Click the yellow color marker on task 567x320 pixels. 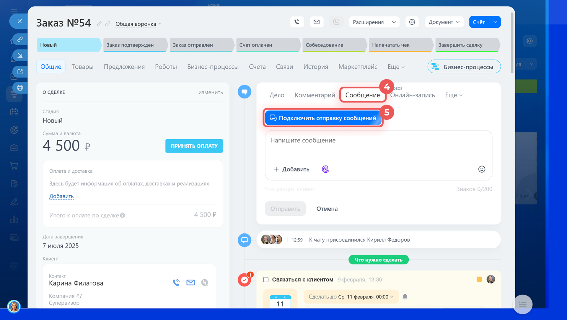coord(479,279)
